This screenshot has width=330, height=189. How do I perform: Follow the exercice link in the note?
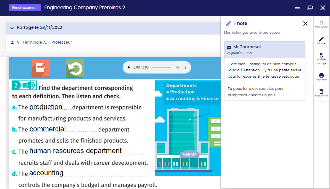(266, 89)
